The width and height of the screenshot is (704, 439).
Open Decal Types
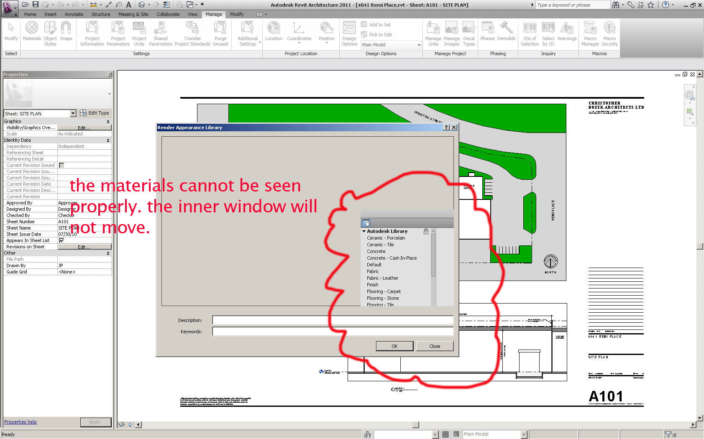[469, 34]
